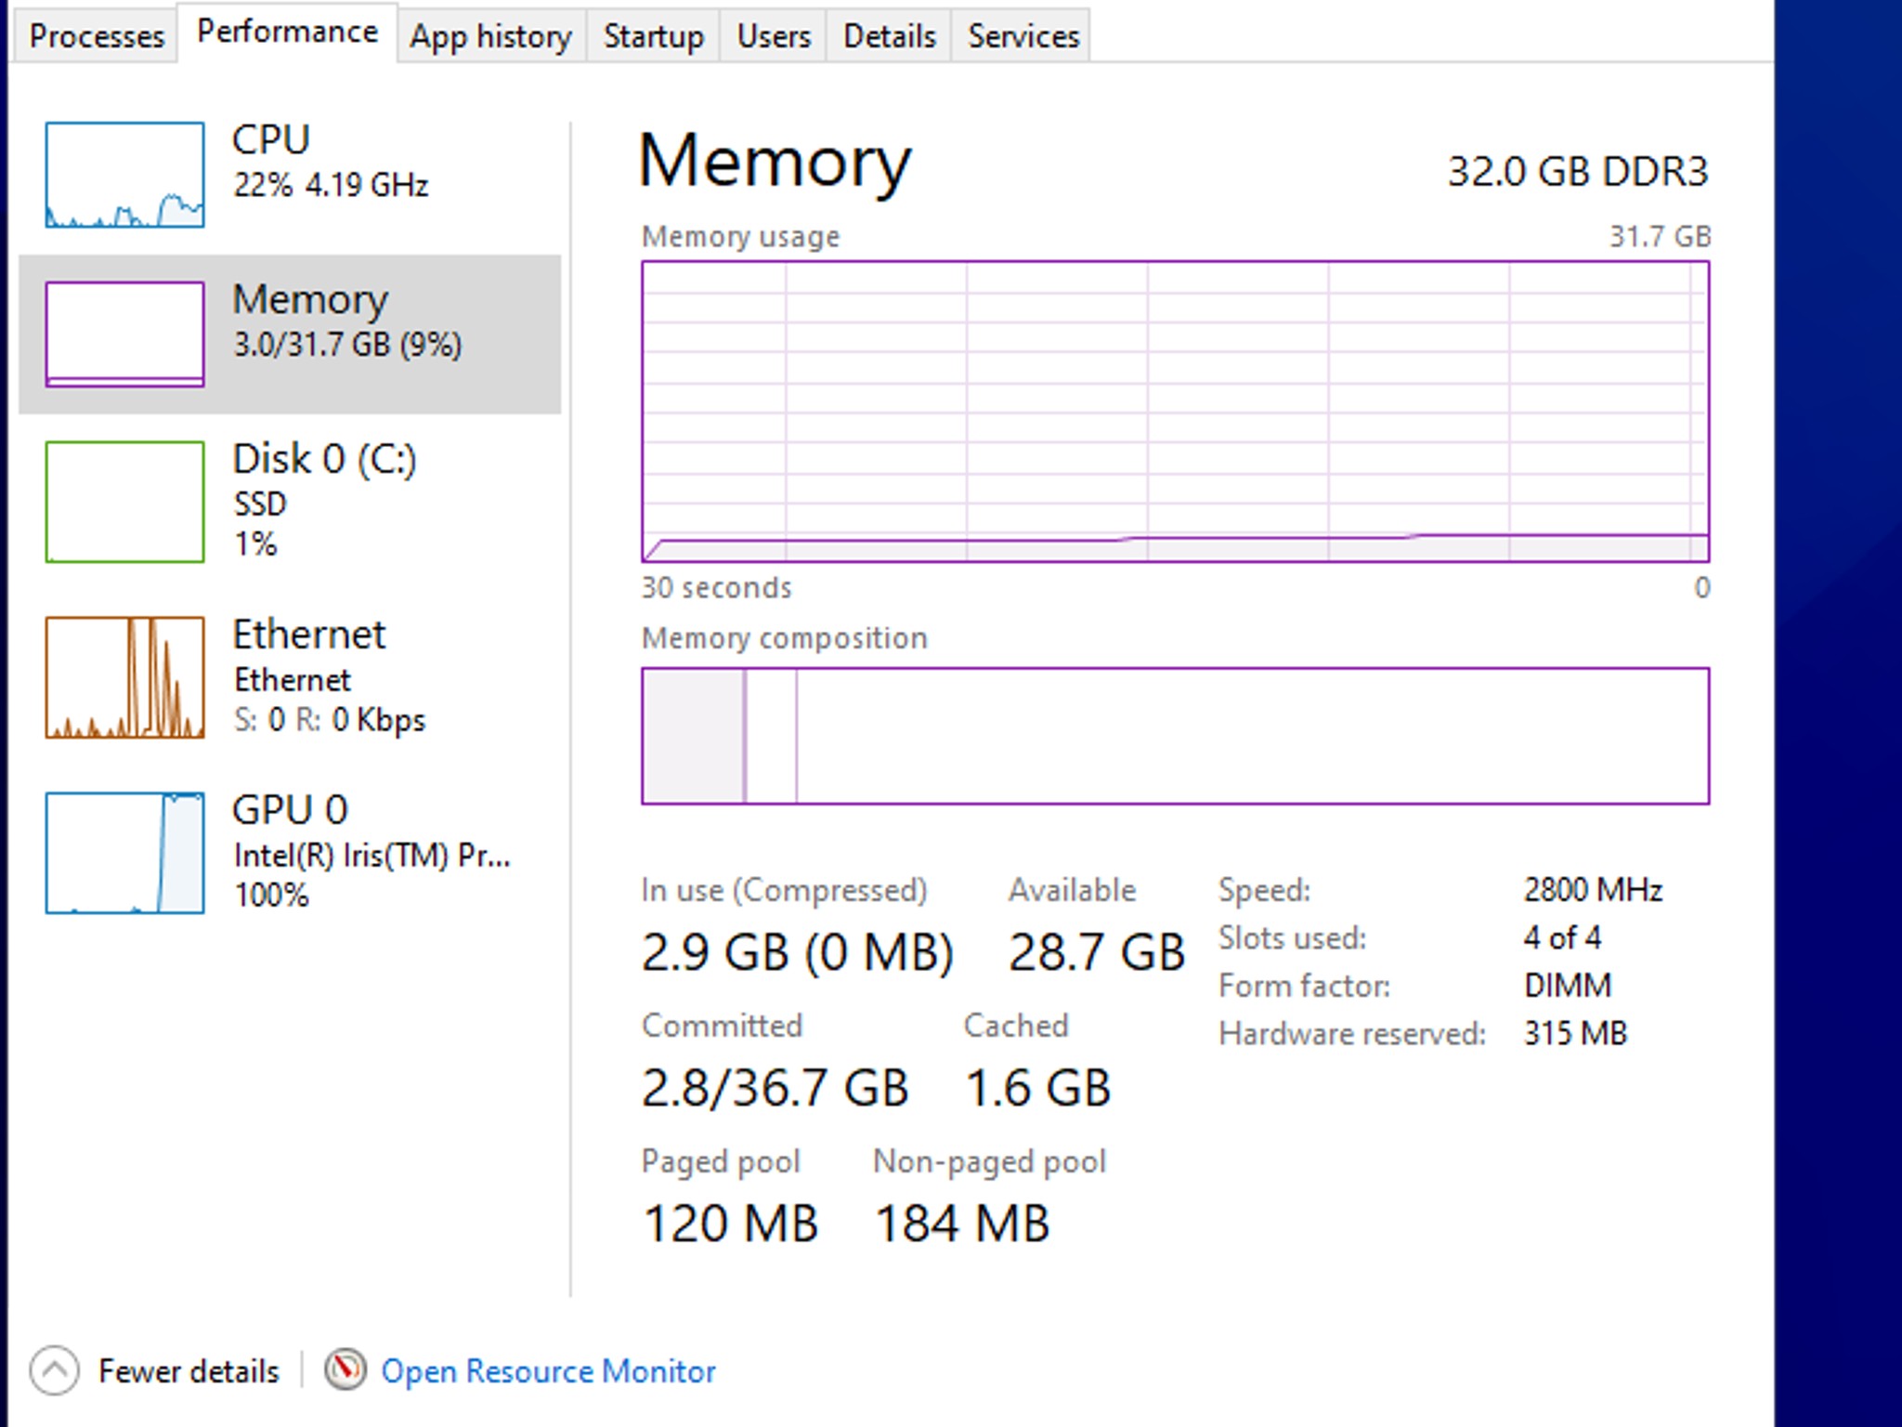
Task: Click the Resource Monitor gauge icon
Action: [345, 1370]
